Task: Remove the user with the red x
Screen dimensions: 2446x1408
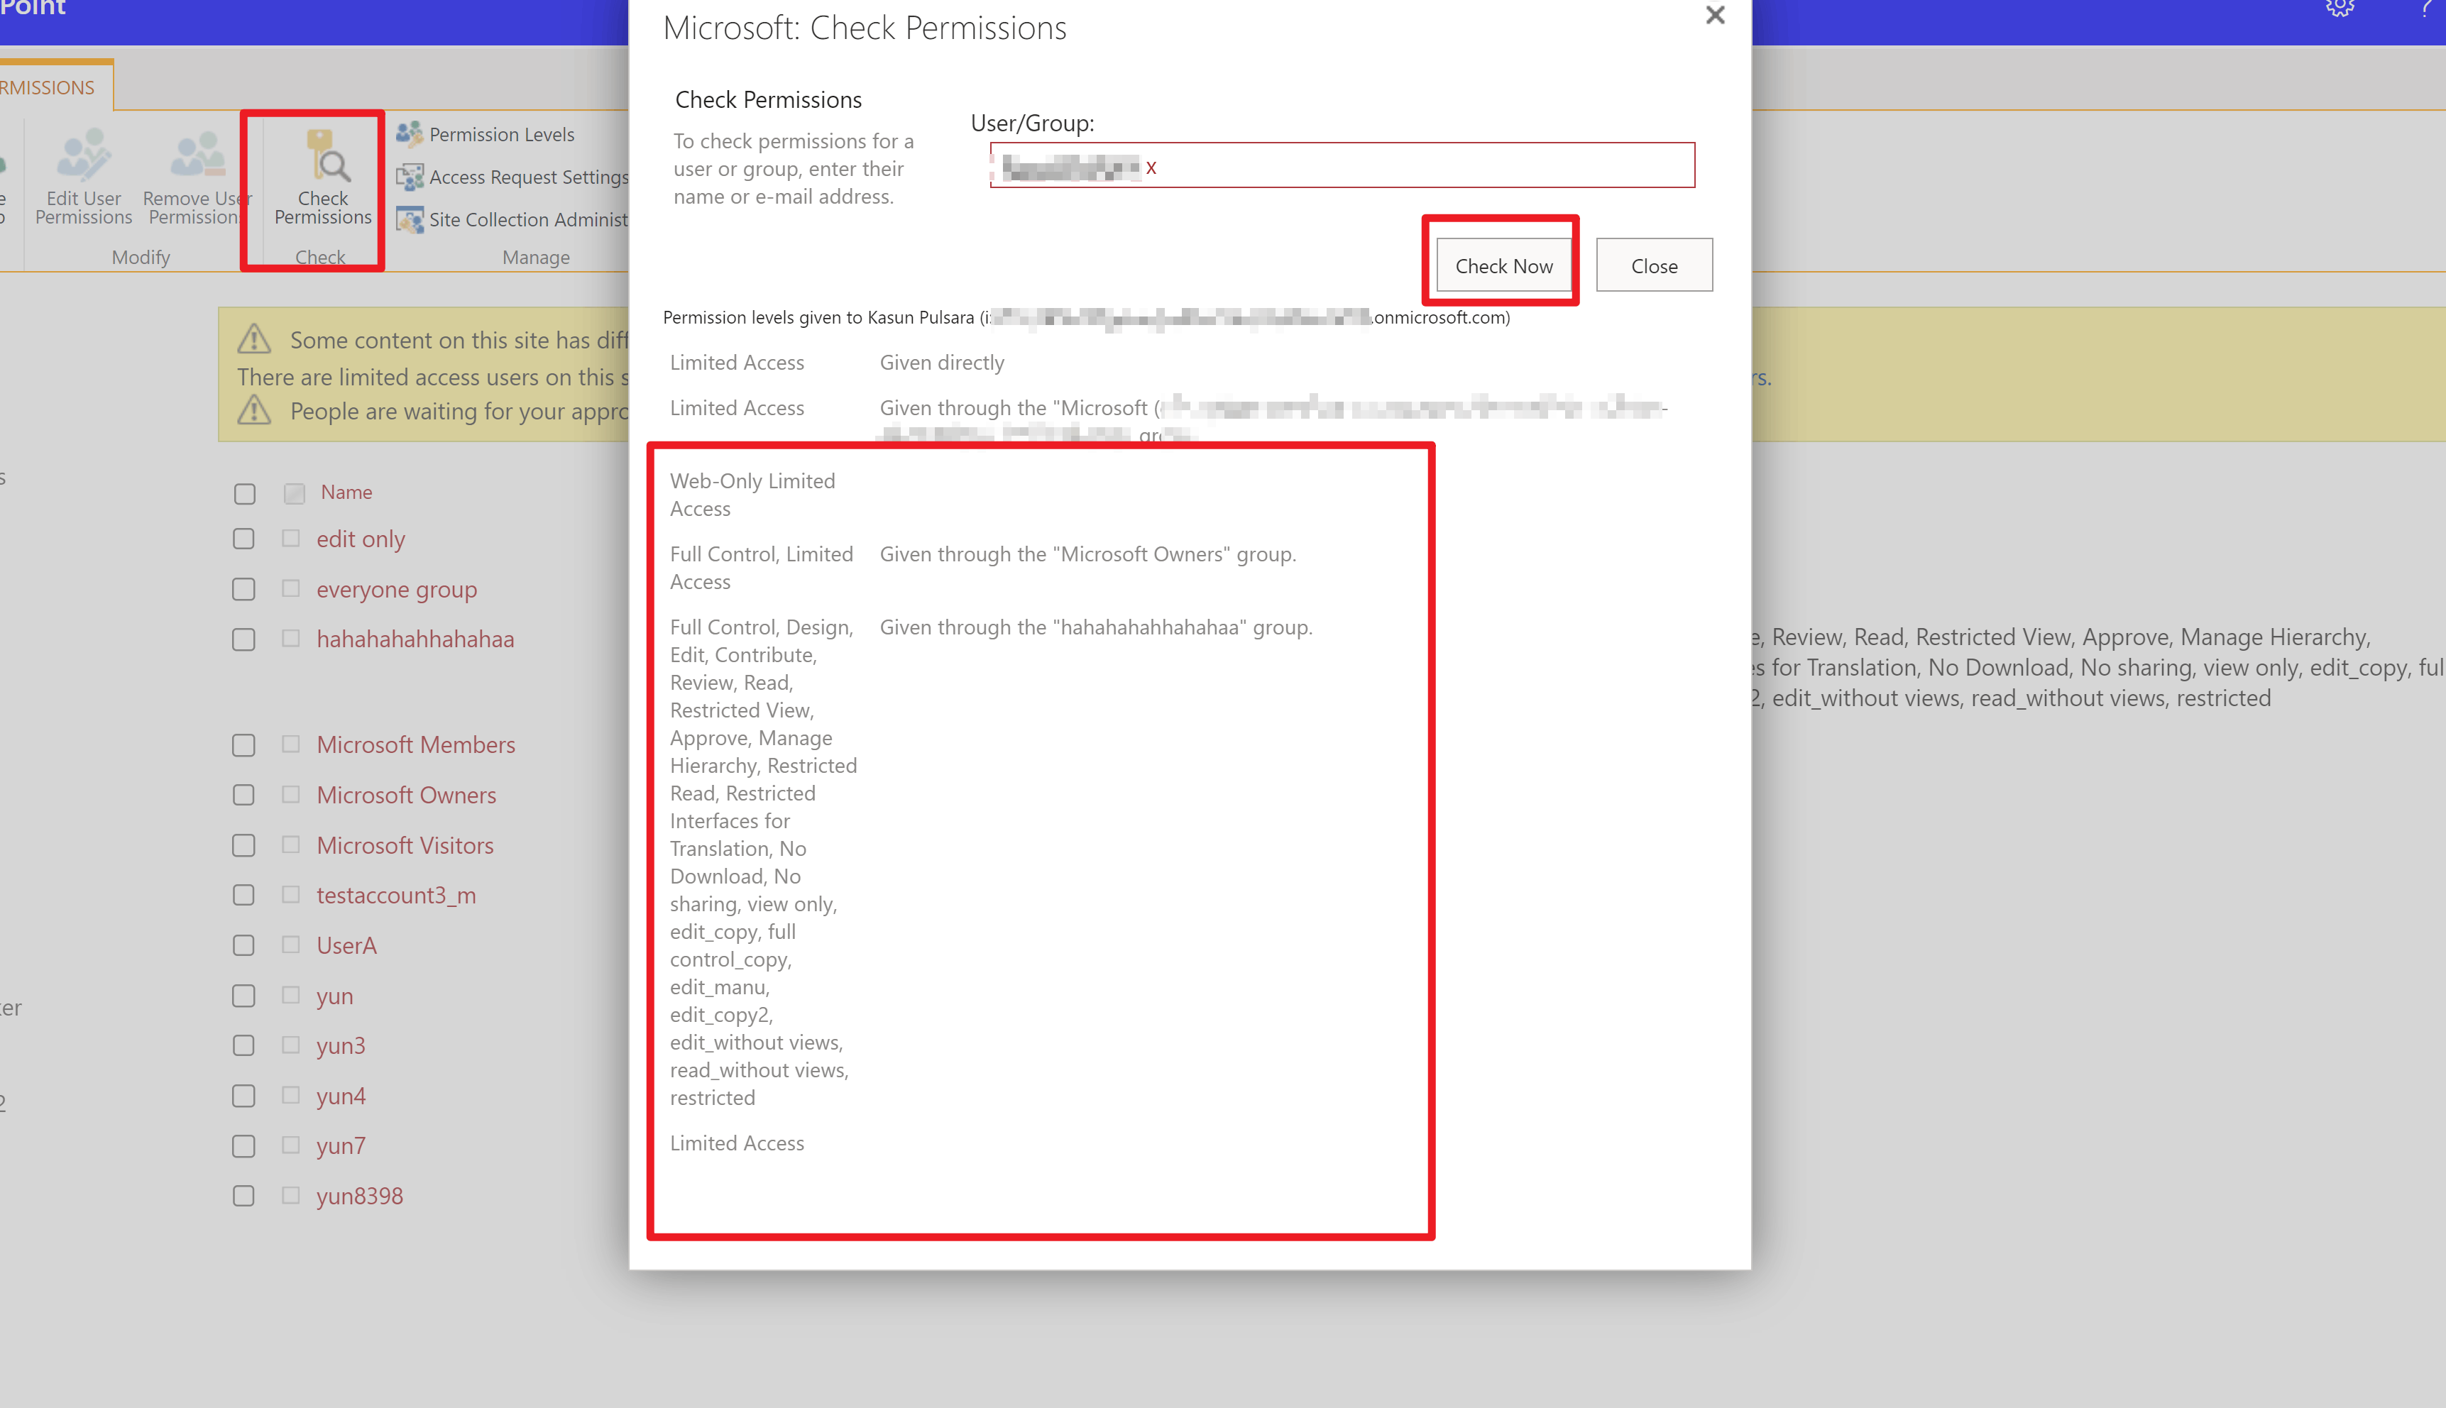Action: pyautogui.click(x=1151, y=167)
